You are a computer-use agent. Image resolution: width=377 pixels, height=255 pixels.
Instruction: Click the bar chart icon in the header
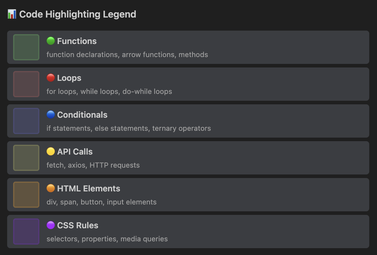pos(11,14)
